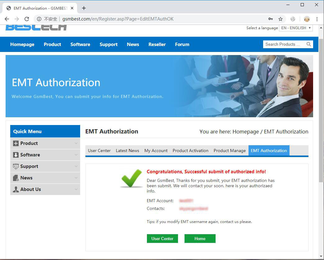This screenshot has width=324, height=260.
Task: Click the browser address bar URL
Action: point(118,19)
